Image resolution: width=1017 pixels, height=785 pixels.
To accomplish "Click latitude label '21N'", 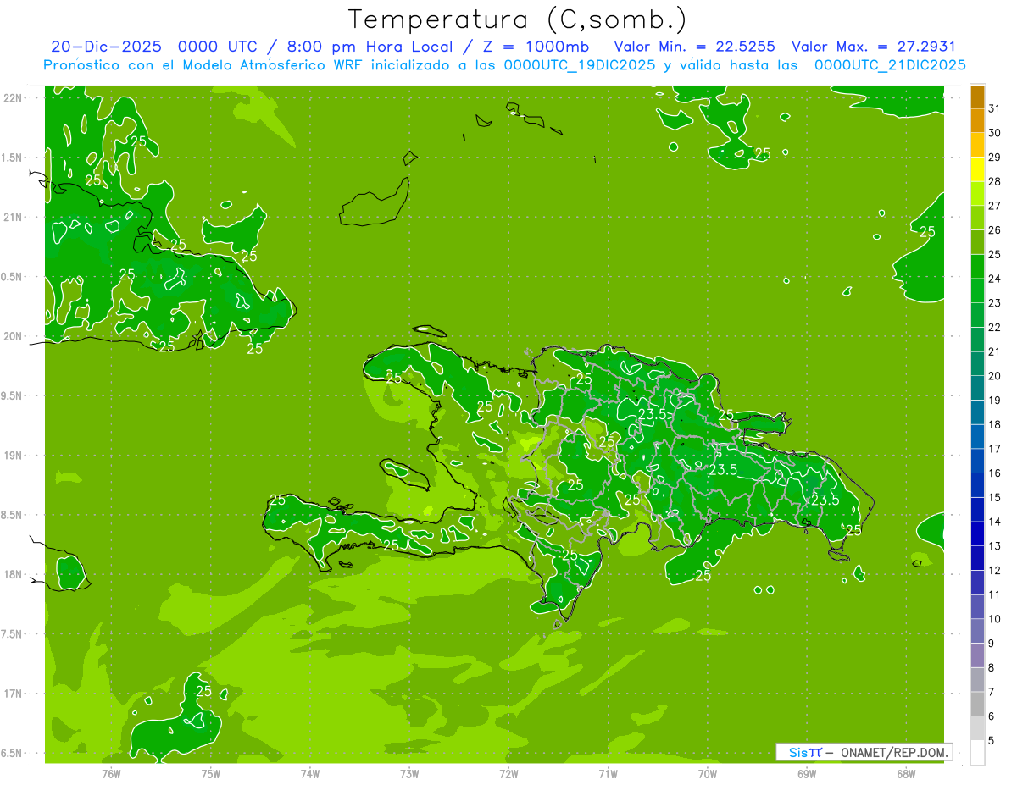I will (13, 217).
